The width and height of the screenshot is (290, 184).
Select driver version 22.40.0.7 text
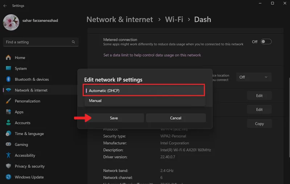coord(167,157)
